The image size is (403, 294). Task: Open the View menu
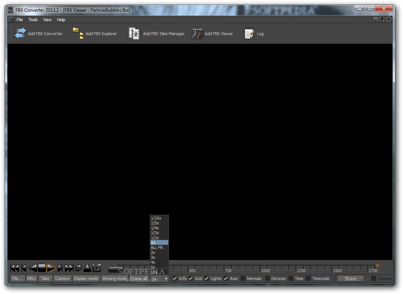pyautogui.click(x=47, y=20)
